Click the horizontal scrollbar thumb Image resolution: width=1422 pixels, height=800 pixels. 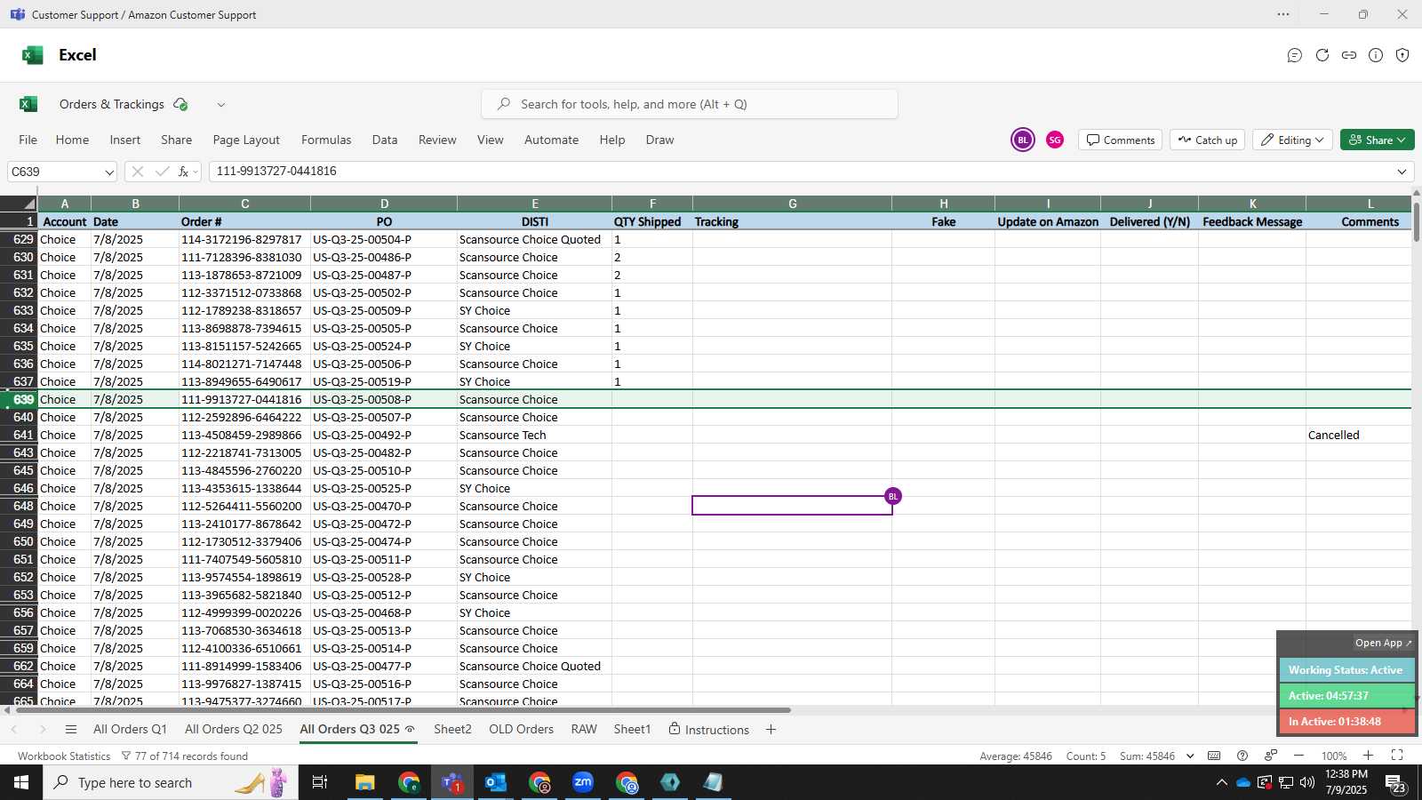pyautogui.click(x=402, y=710)
